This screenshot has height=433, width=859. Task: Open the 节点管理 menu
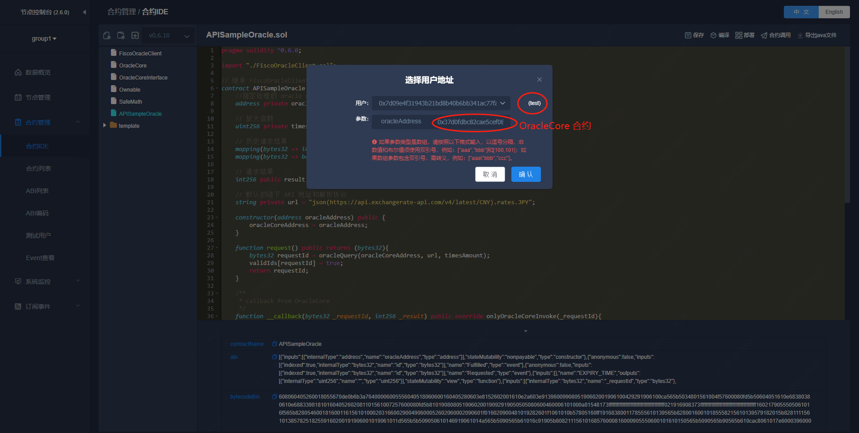coord(38,97)
